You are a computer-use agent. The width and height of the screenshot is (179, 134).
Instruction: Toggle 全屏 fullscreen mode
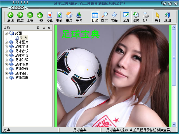(x=126, y=17)
